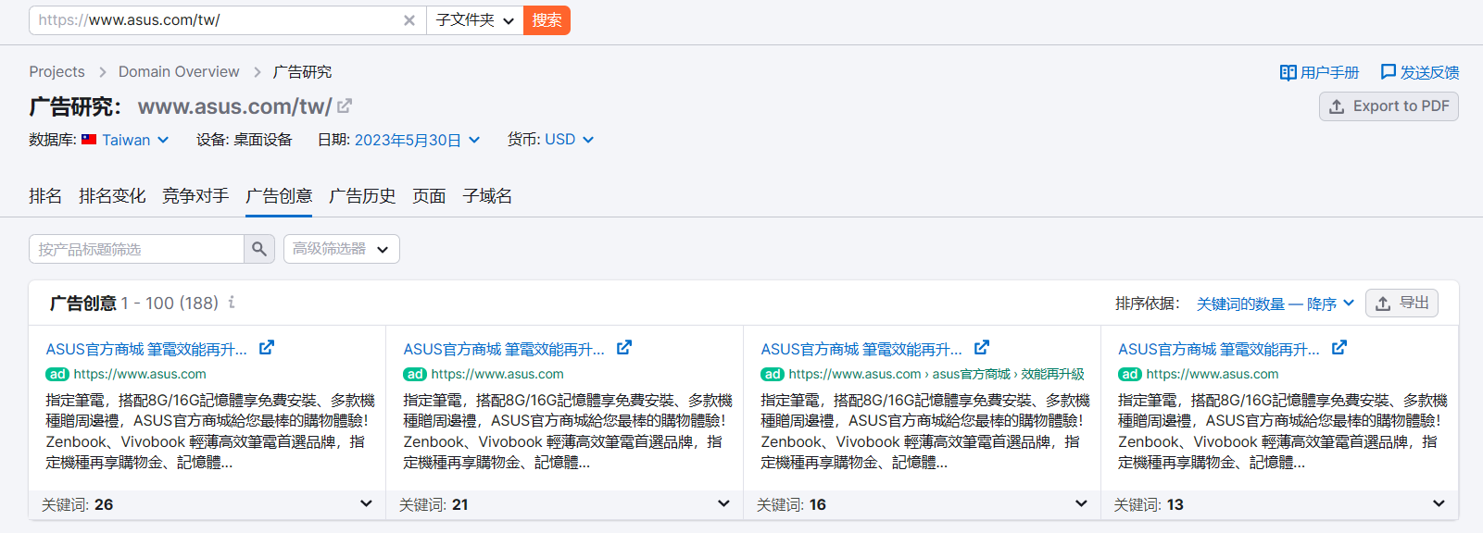1483x533 pixels.
Task: Click external link icon of the 21-keyword ad
Action: (x=624, y=348)
